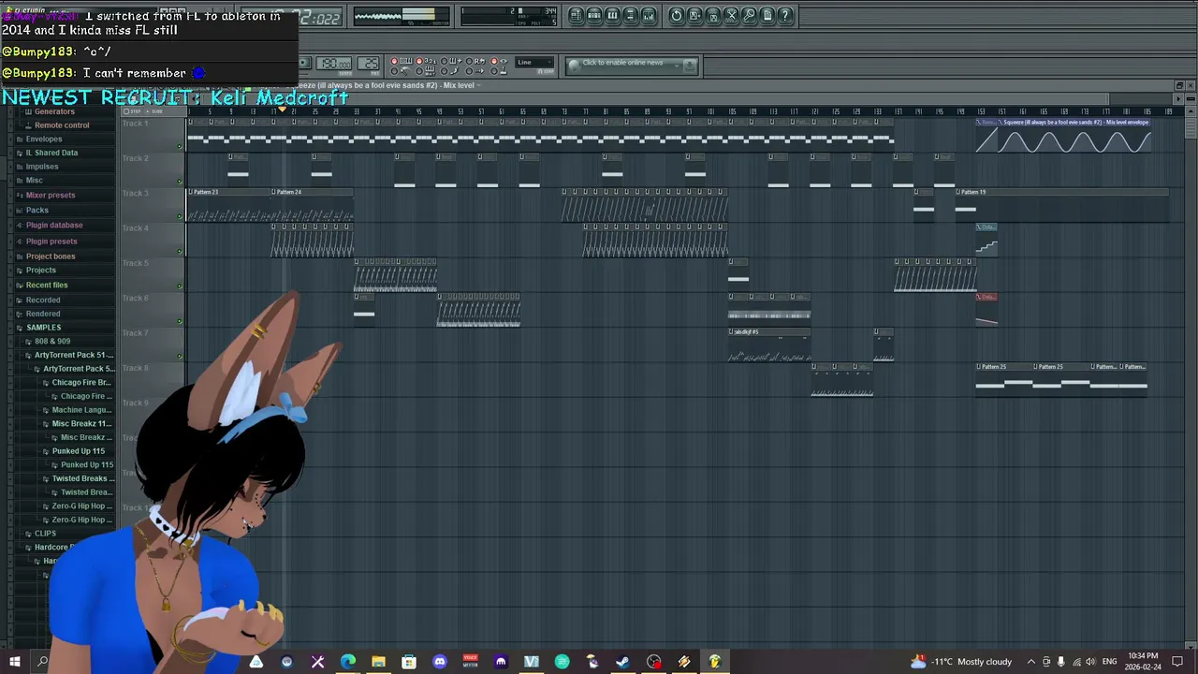Open the project info page icon
Viewport: 1198px width, 674px height.
[767, 15]
